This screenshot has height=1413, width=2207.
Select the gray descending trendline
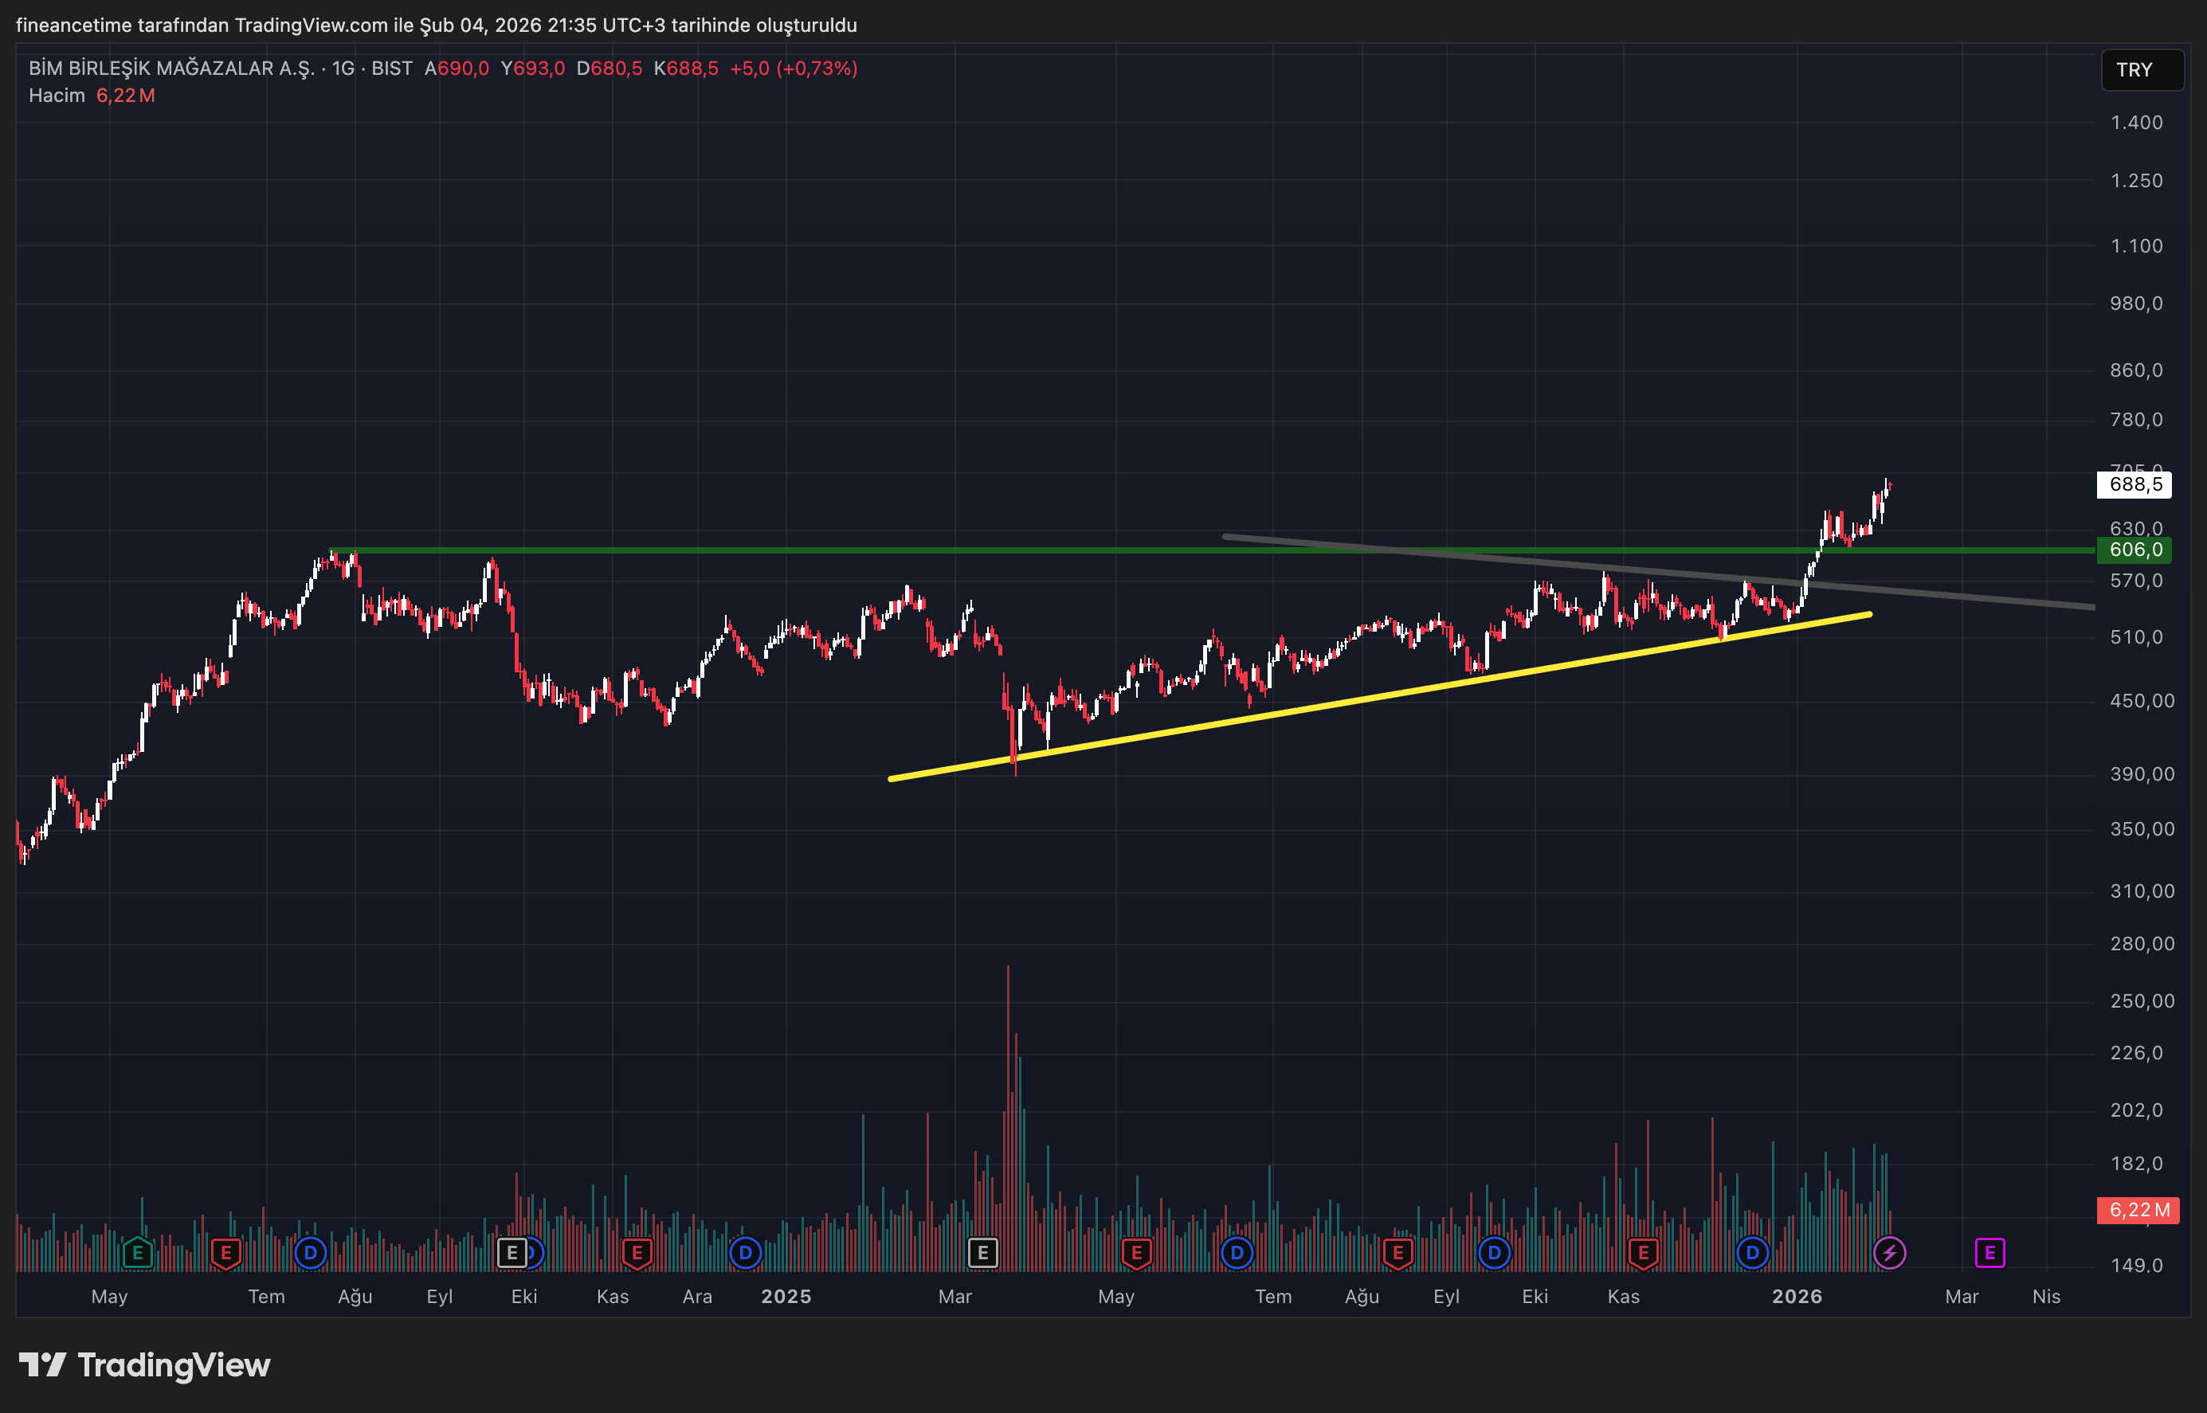click(x=1973, y=598)
